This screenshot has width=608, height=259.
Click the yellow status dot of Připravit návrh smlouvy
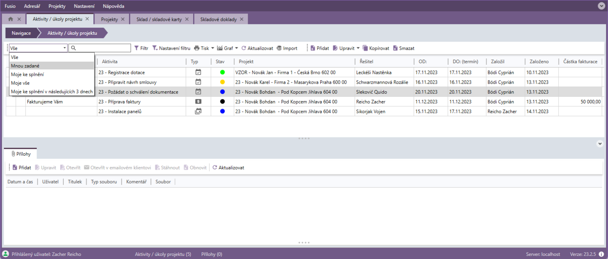coord(222,82)
